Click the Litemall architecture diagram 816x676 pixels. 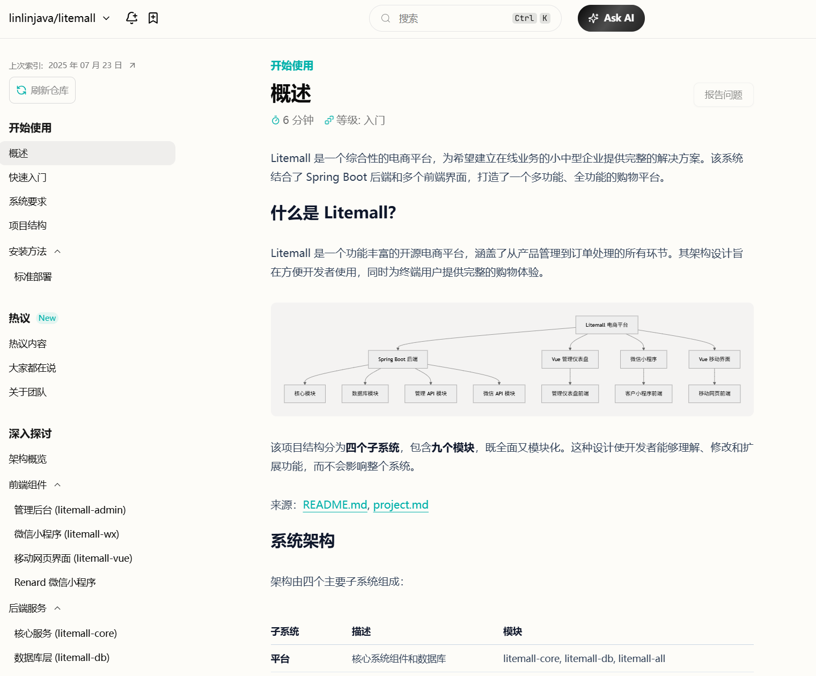point(512,359)
